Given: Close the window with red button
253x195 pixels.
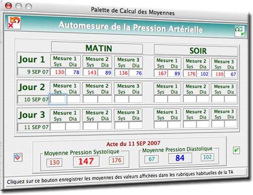Looking at the screenshot, I should click(x=9, y=6).
